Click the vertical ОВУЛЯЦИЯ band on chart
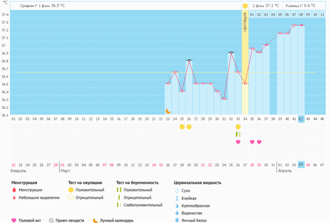The image size is (329, 223). (245, 64)
